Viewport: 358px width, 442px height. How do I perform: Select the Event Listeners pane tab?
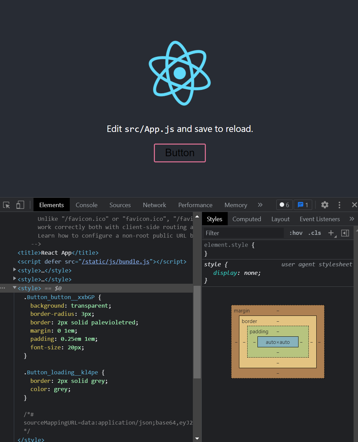click(320, 219)
